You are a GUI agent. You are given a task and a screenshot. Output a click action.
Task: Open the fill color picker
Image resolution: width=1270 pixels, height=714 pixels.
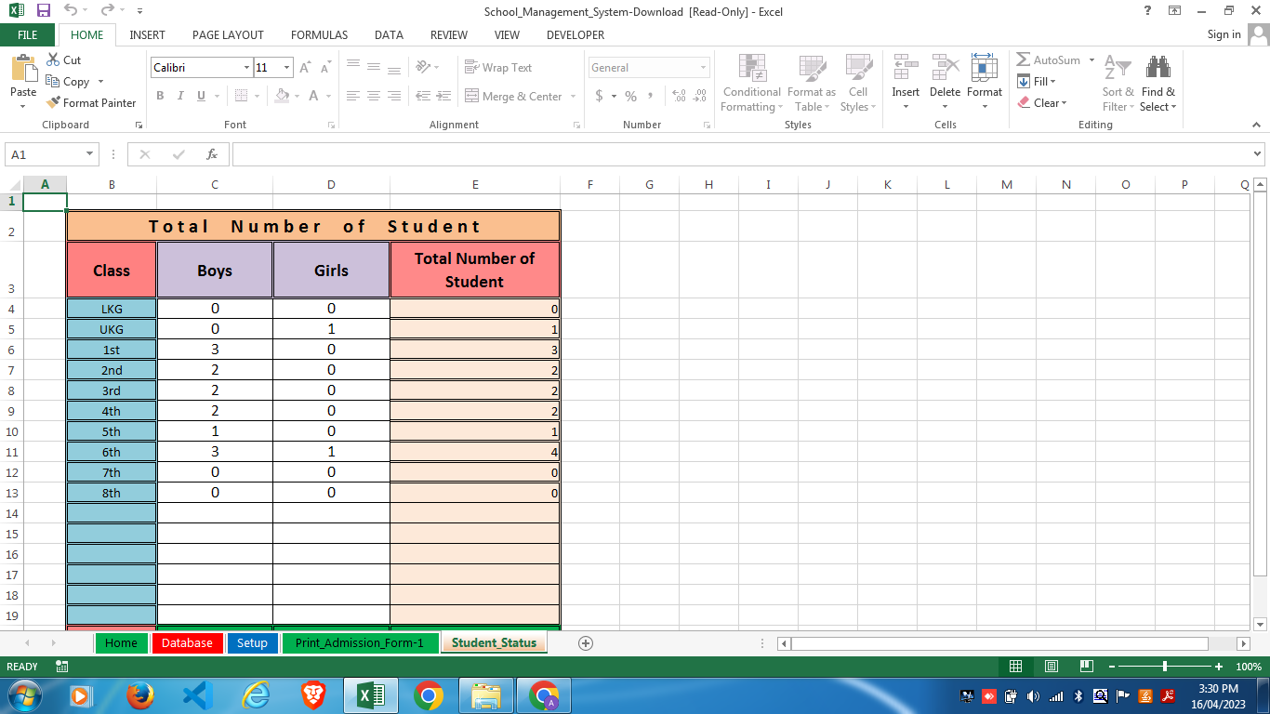coord(283,96)
